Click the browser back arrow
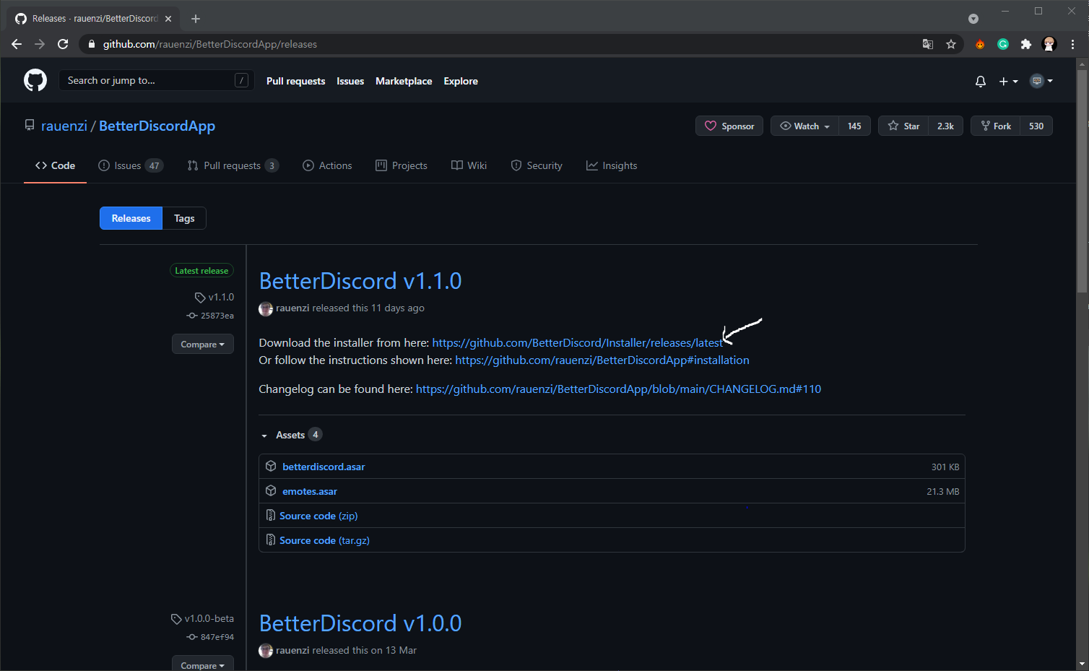The width and height of the screenshot is (1089, 671). (17, 44)
